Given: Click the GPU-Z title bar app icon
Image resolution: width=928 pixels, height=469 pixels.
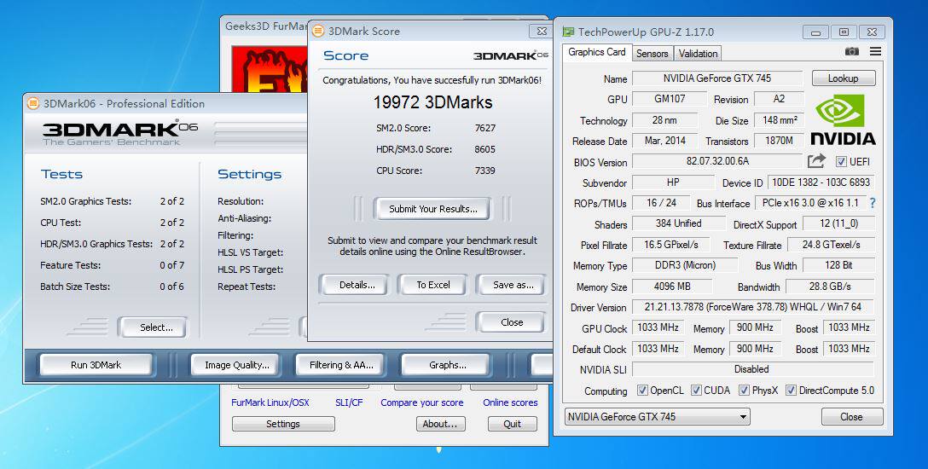Looking at the screenshot, I should click(x=568, y=32).
